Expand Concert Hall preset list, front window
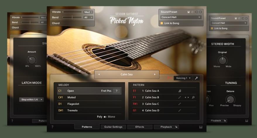 pyautogui.click(x=181, y=17)
